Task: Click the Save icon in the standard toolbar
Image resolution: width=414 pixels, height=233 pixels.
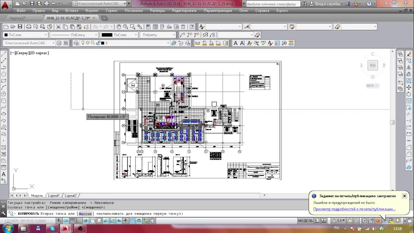Action: [x=20, y=27]
